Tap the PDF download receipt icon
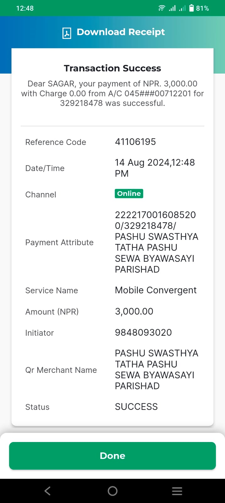 67,33
